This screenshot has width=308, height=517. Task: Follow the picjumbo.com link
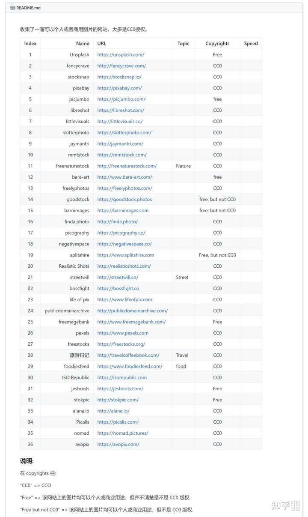pos(121,99)
